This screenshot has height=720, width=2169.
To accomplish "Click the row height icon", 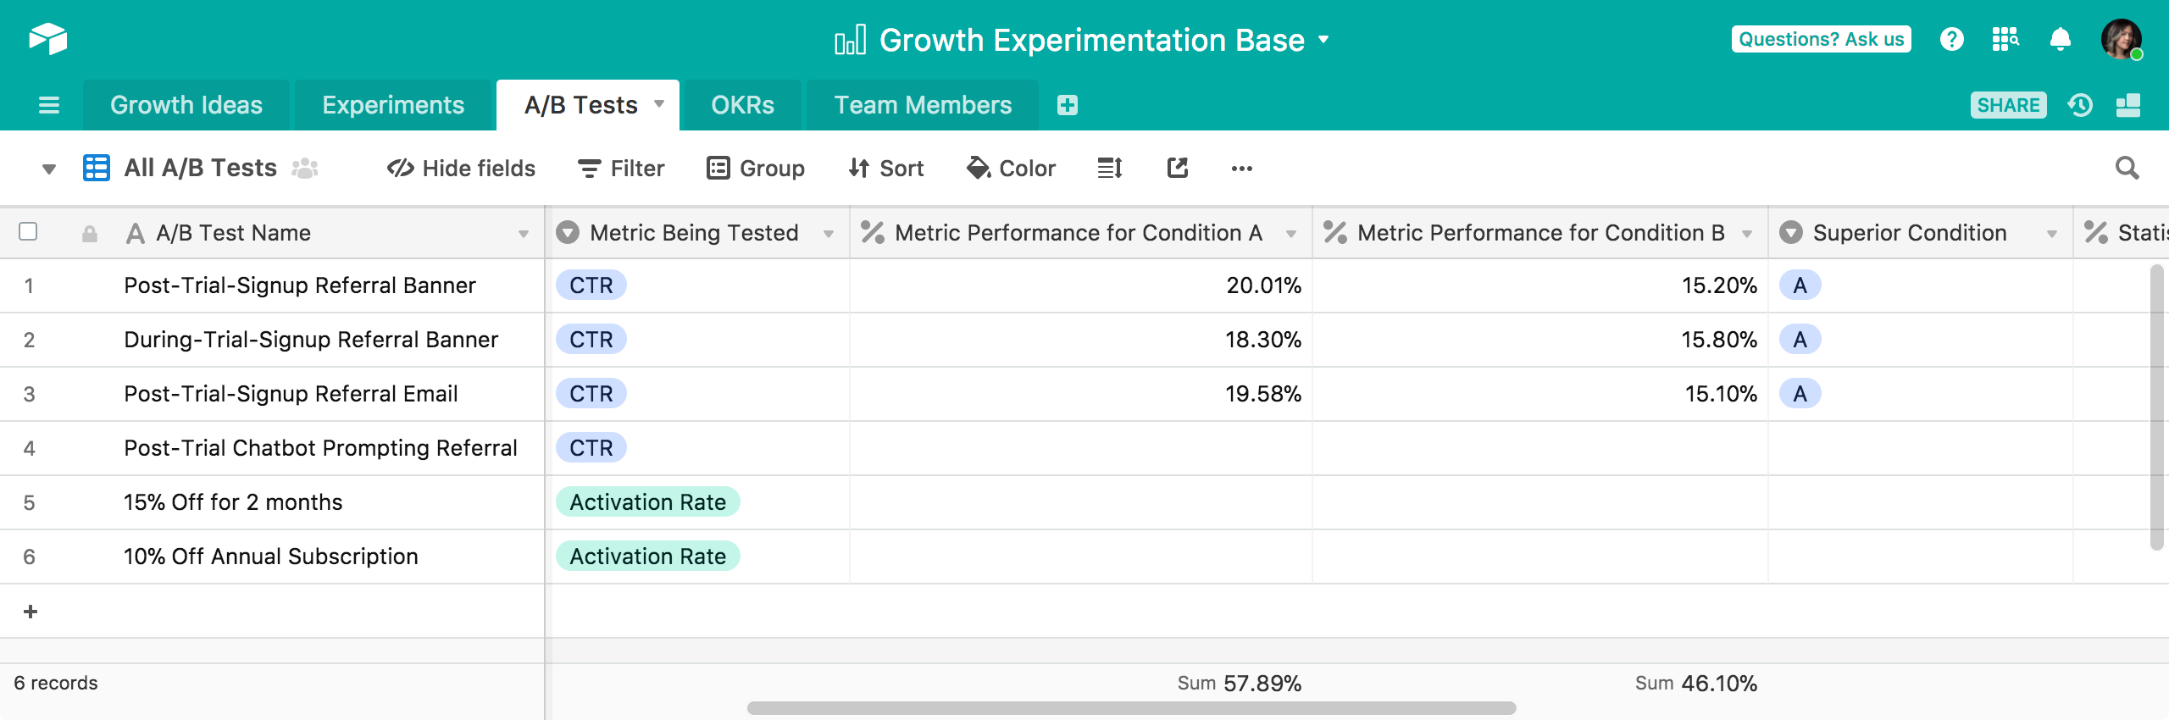I will (1110, 168).
